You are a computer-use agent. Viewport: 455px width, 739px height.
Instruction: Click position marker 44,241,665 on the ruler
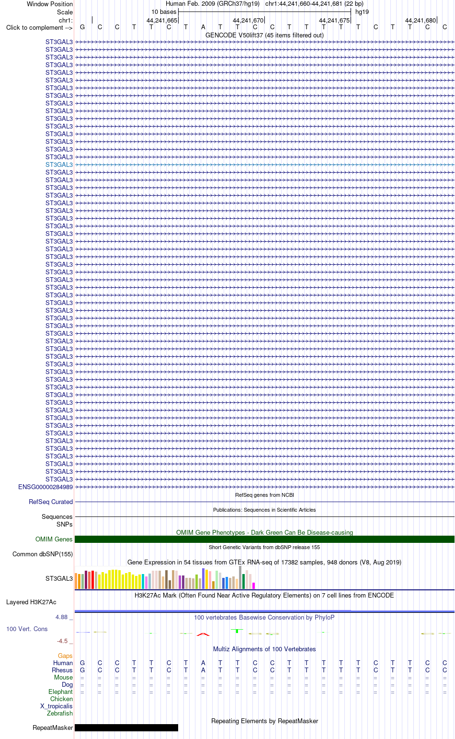[x=162, y=21]
